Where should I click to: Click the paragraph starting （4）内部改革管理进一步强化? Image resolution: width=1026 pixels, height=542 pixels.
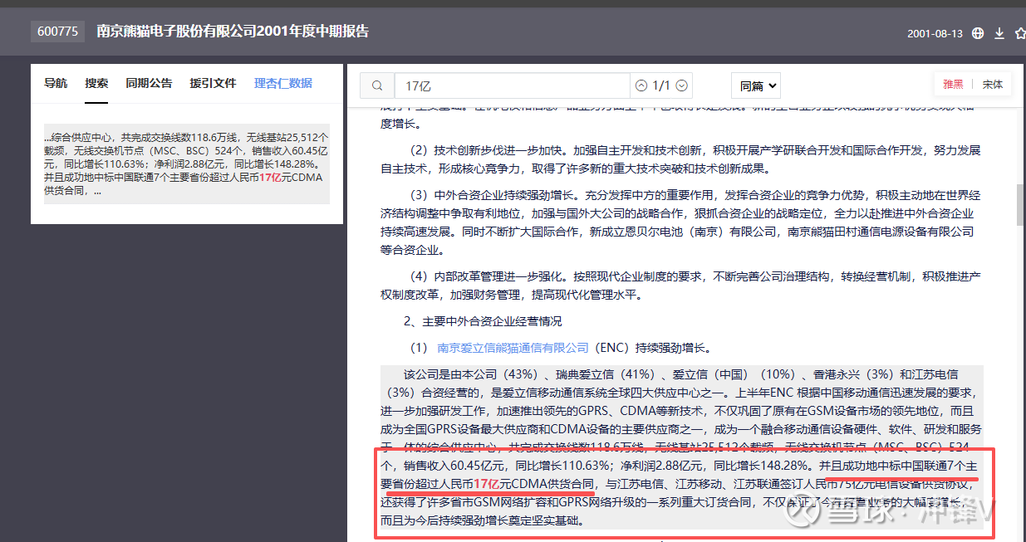point(681,286)
